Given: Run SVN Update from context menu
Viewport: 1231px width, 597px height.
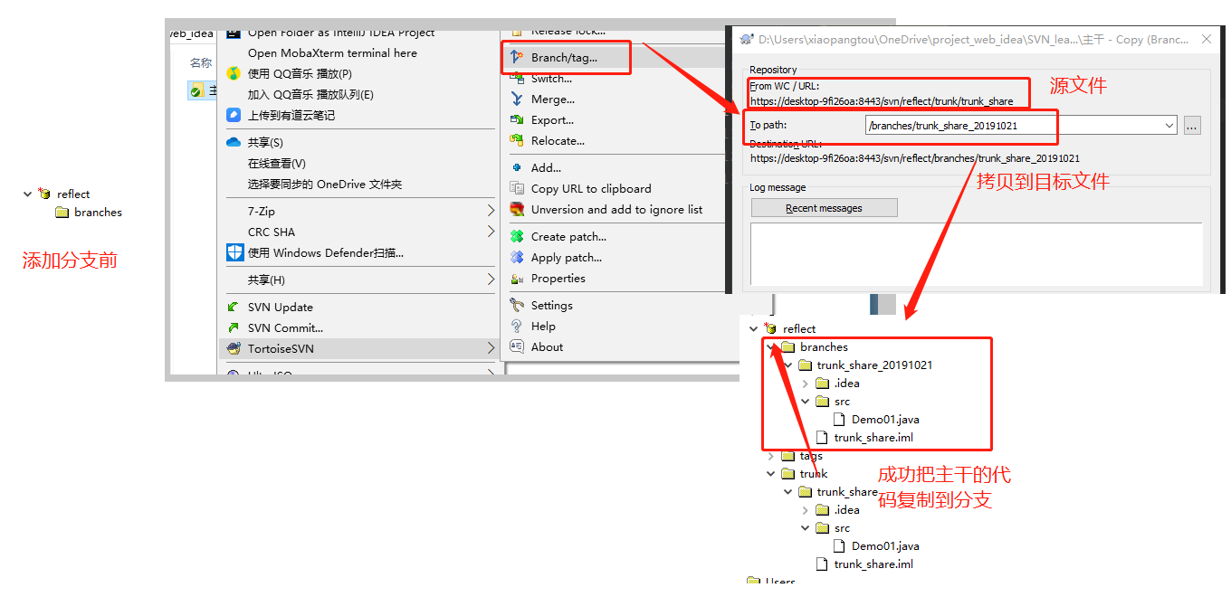Looking at the screenshot, I should [280, 308].
